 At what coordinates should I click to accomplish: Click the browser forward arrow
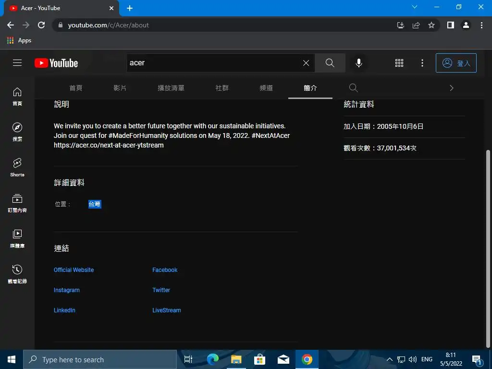pos(26,25)
